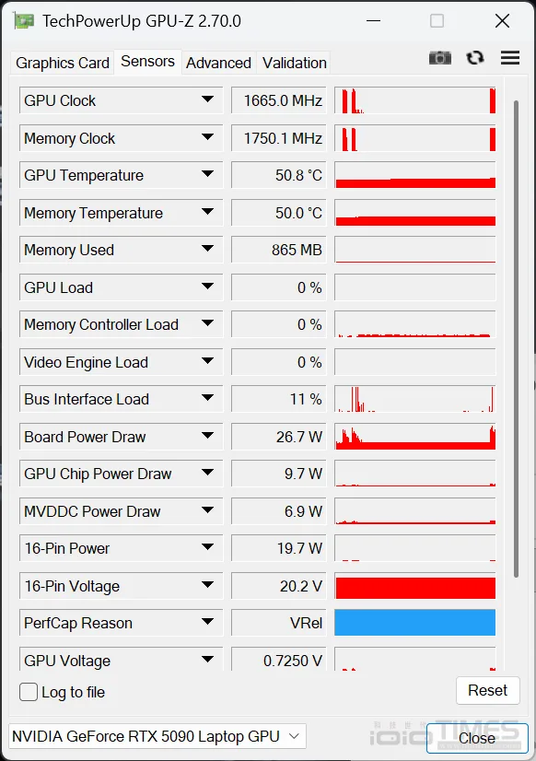Click the sensor list vertical scrollbar
Screen dimensions: 536x761
(x=516, y=339)
